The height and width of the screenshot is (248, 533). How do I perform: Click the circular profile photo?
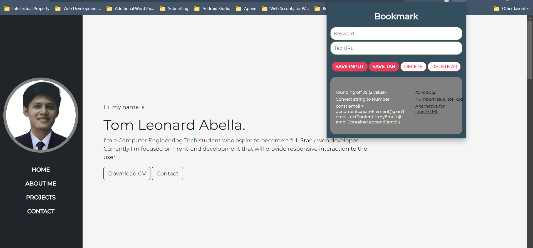pyautogui.click(x=41, y=115)
